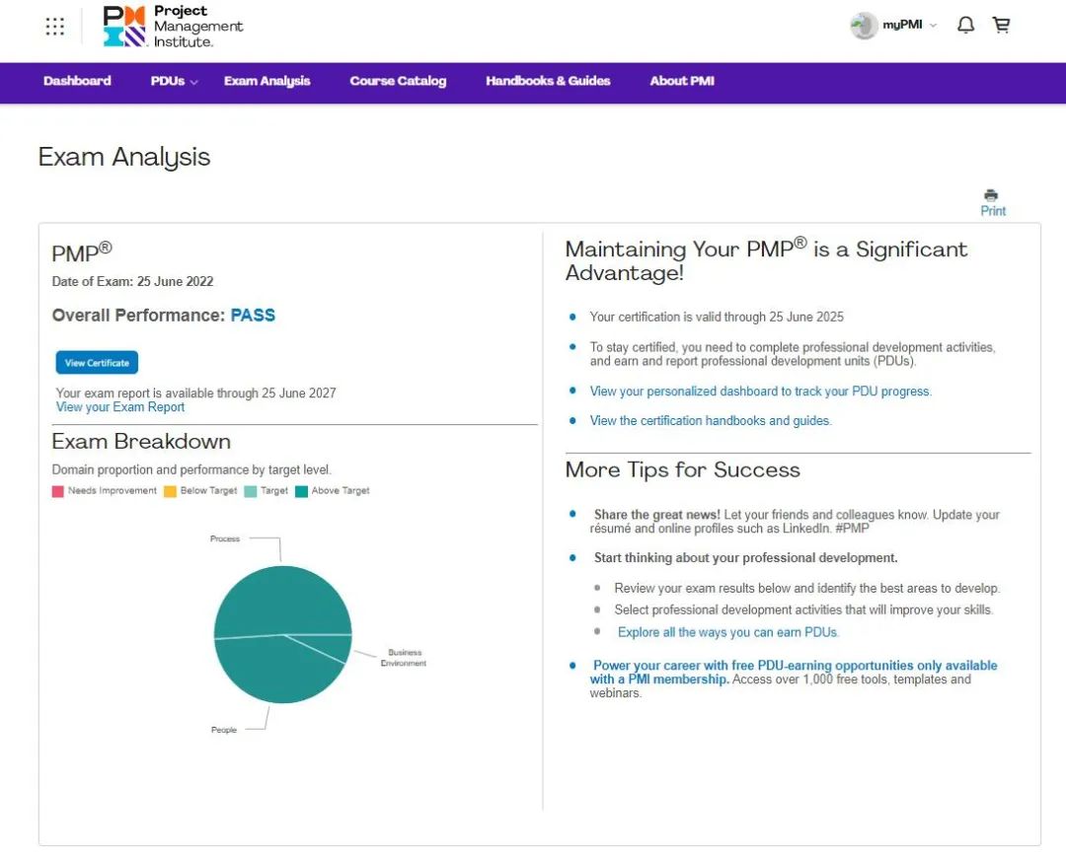
Task: Click the Share the great news! text
Action: pyautogui.click(x=656, y=514)
